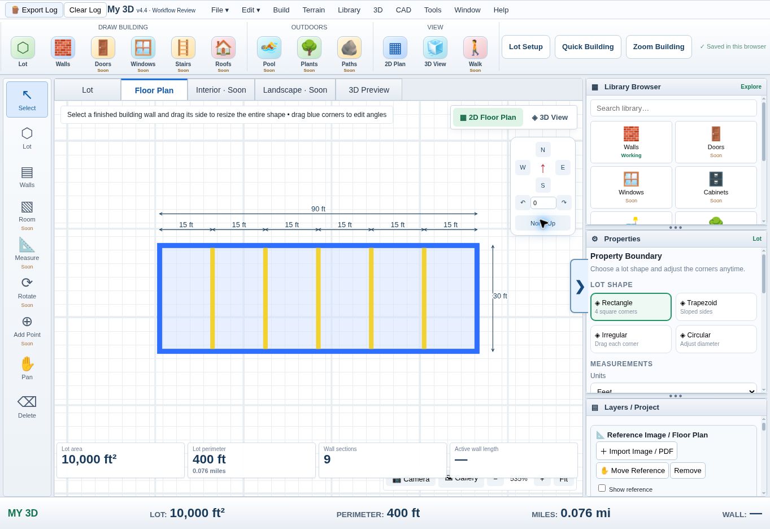This screenshot has height=529, width=770.
Task: Expand the Units dropdown
Action: point(673,389)
